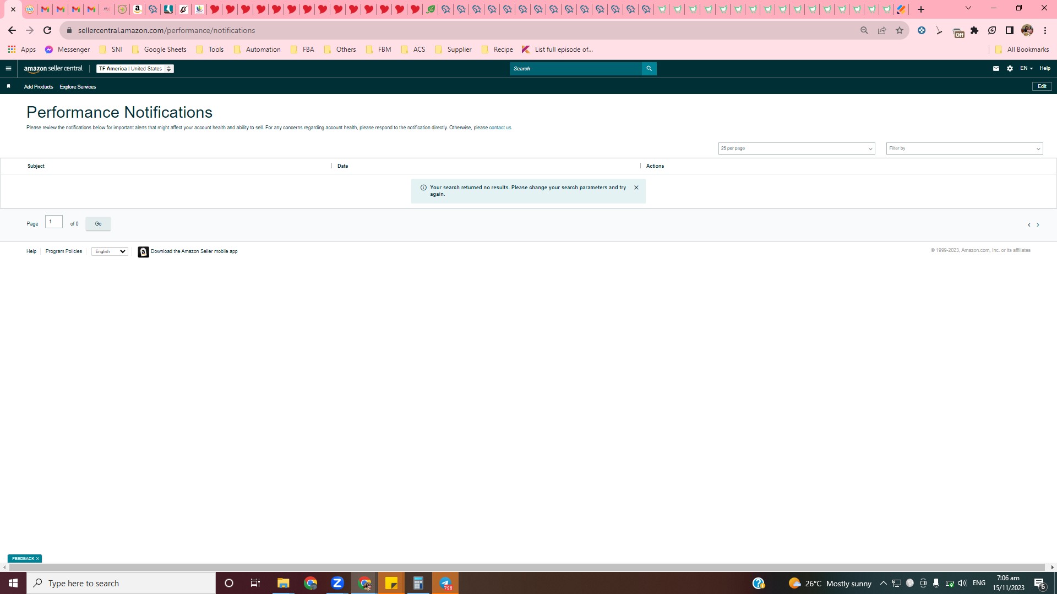Click the zoom magnifier in address bar
The height and width of the screenshot is (594, 1057).
(864, 30)
